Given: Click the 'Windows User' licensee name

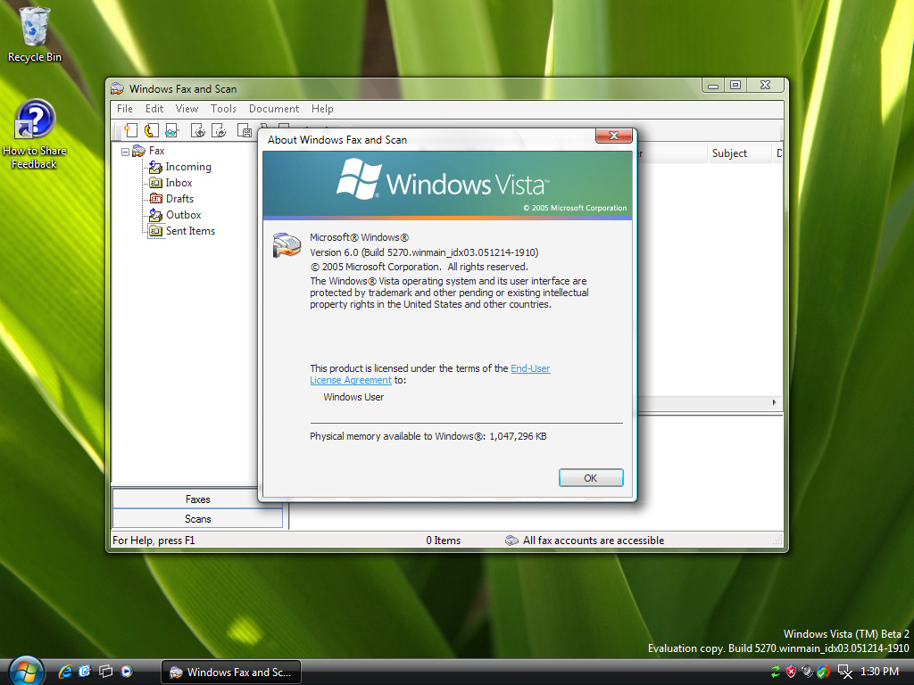Looking at the screenshot, I should click(x=353, y=397).
